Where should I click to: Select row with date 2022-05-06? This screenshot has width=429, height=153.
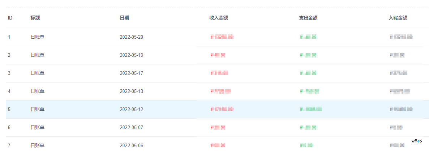pyautogui.click(x=217, y=145)
